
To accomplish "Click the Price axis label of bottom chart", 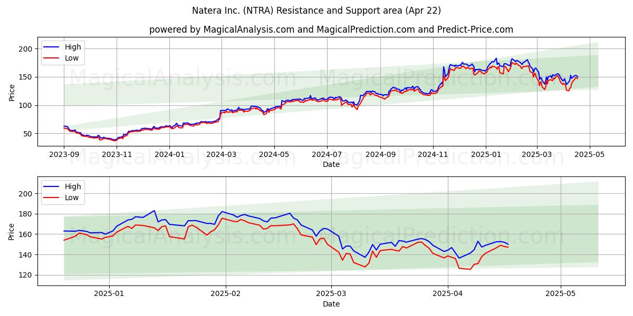I will click(x=12, y=231).
